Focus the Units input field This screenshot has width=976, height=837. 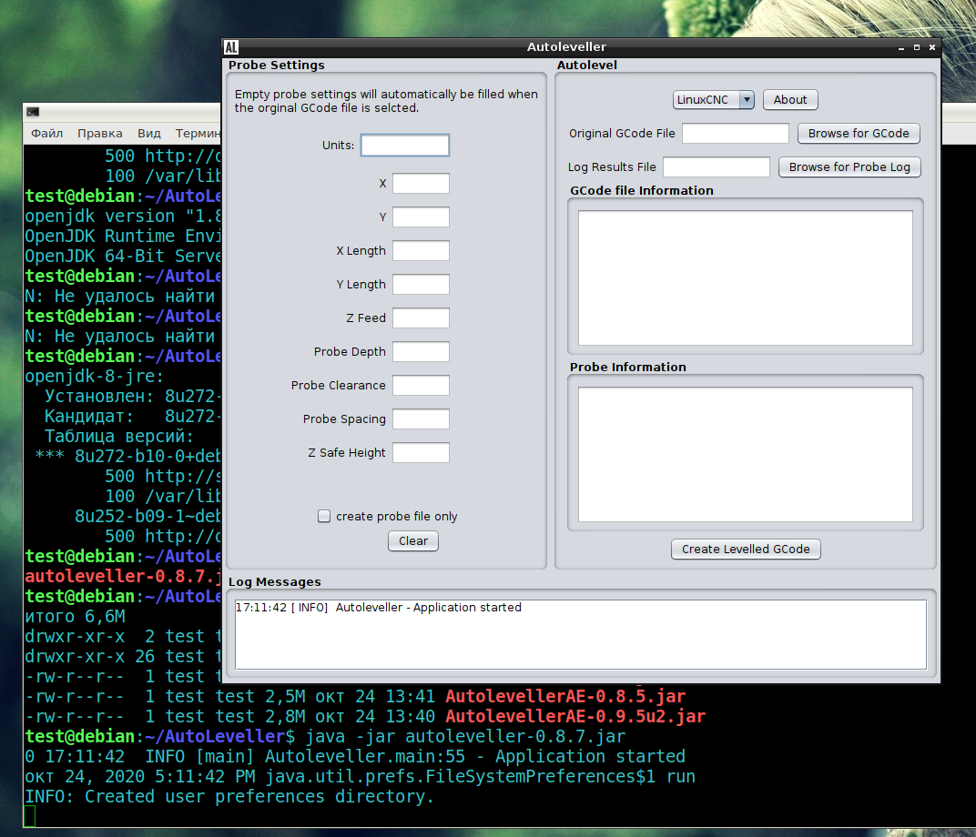click(x=405, y=146)
